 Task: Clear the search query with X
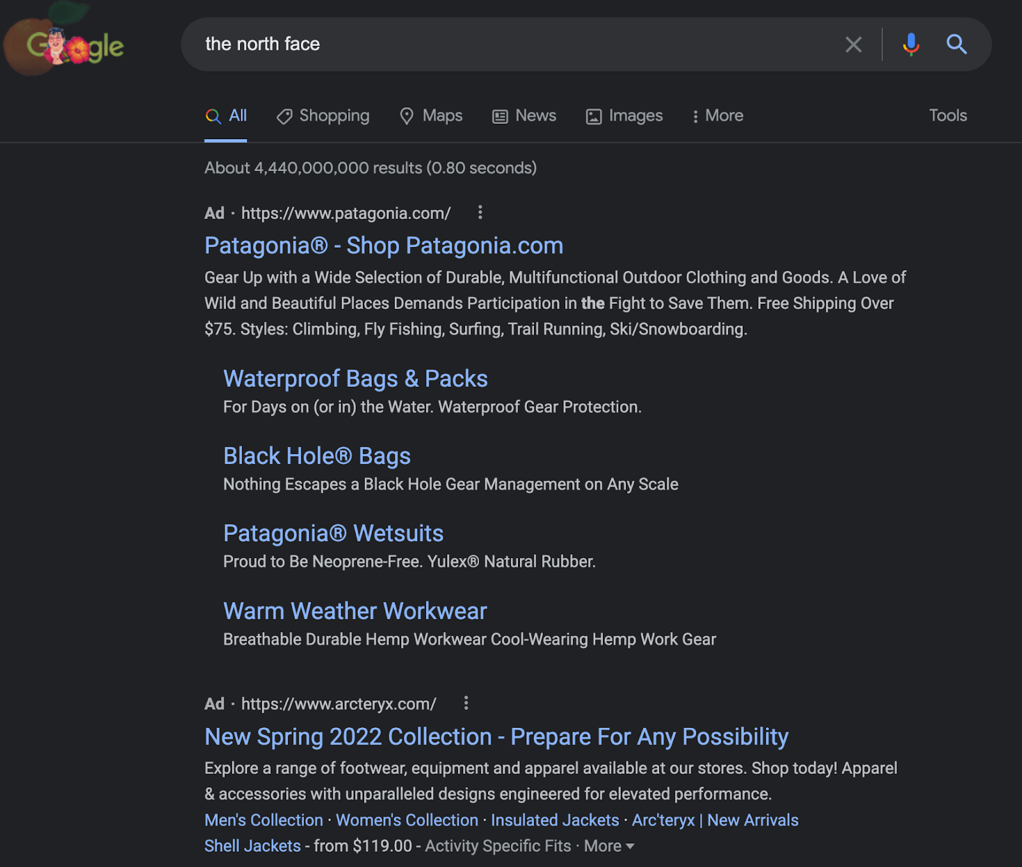point(853,44)
